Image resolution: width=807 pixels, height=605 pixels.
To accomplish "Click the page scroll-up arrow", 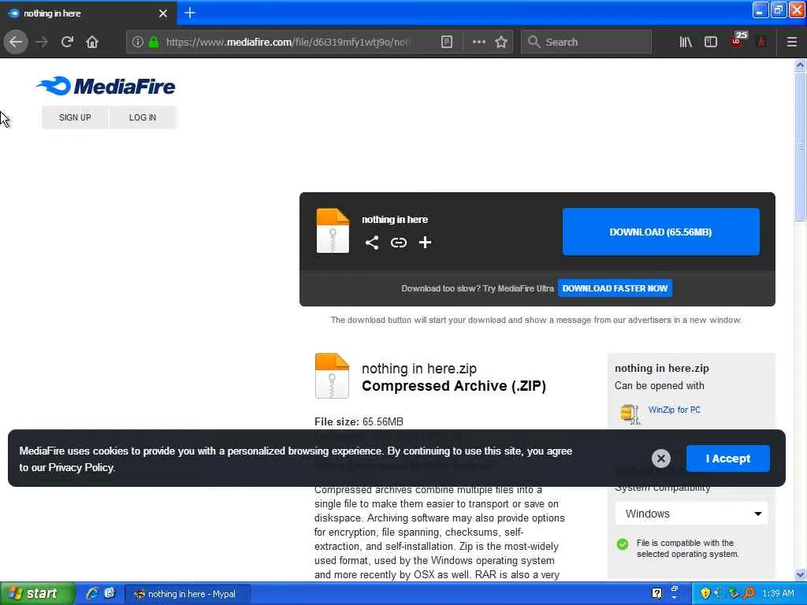I will coord(800,65).
